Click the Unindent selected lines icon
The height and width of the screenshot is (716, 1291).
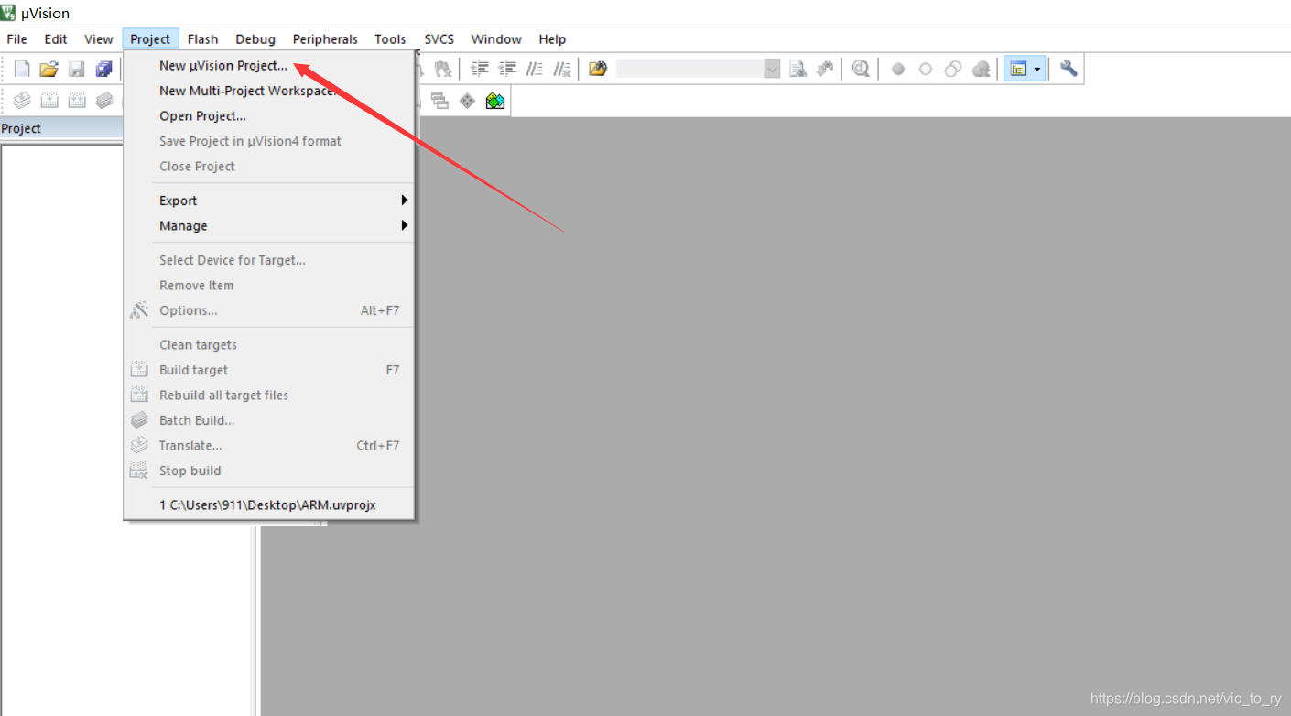(507, 69)
